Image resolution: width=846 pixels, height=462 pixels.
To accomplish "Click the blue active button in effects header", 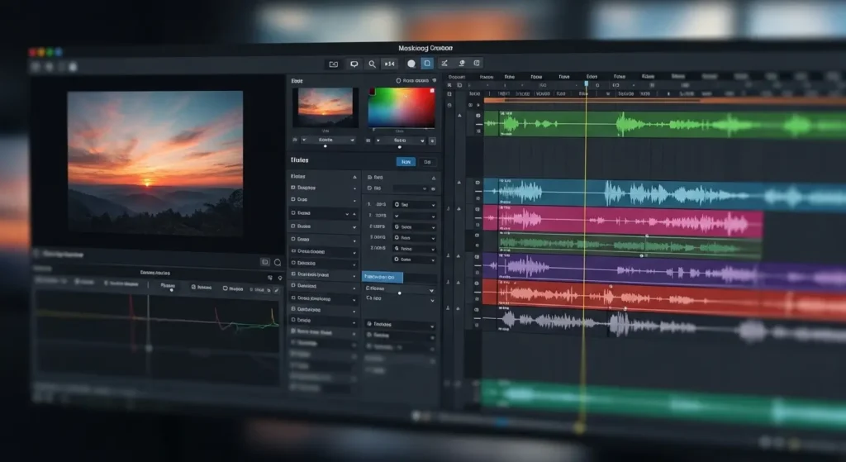I will (x=406, y=161).
